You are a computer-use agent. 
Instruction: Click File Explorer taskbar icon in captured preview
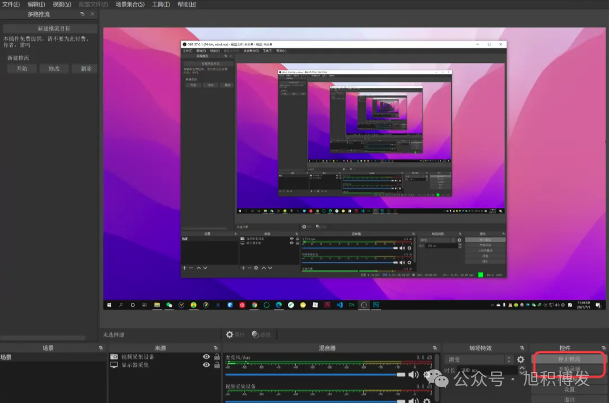(157, 305)
